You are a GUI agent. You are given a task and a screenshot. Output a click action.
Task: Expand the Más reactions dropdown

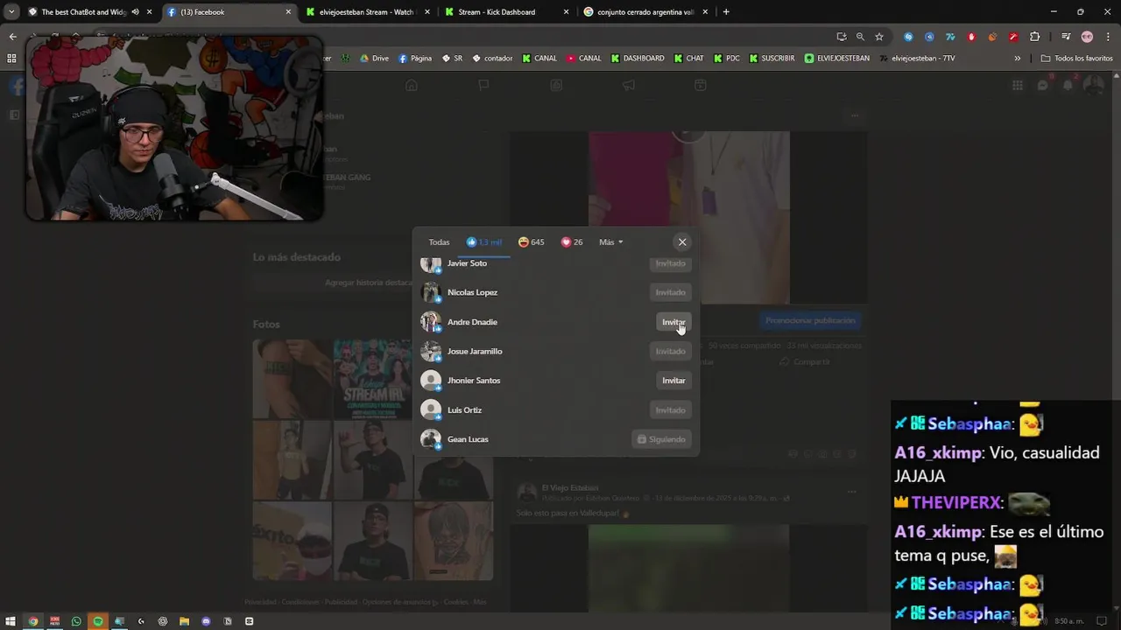click(610, 242)
